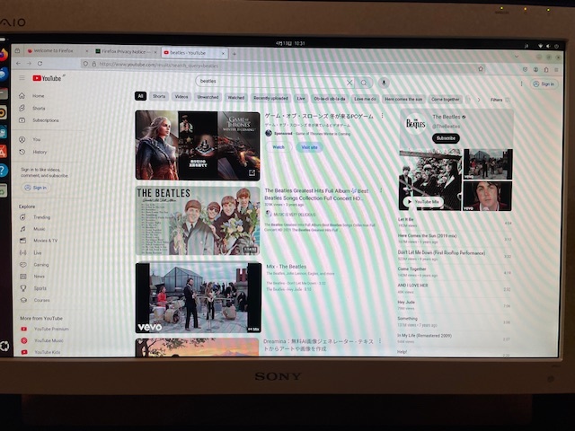Go back in Firefox
575x431 pixels.
(18, 64)
